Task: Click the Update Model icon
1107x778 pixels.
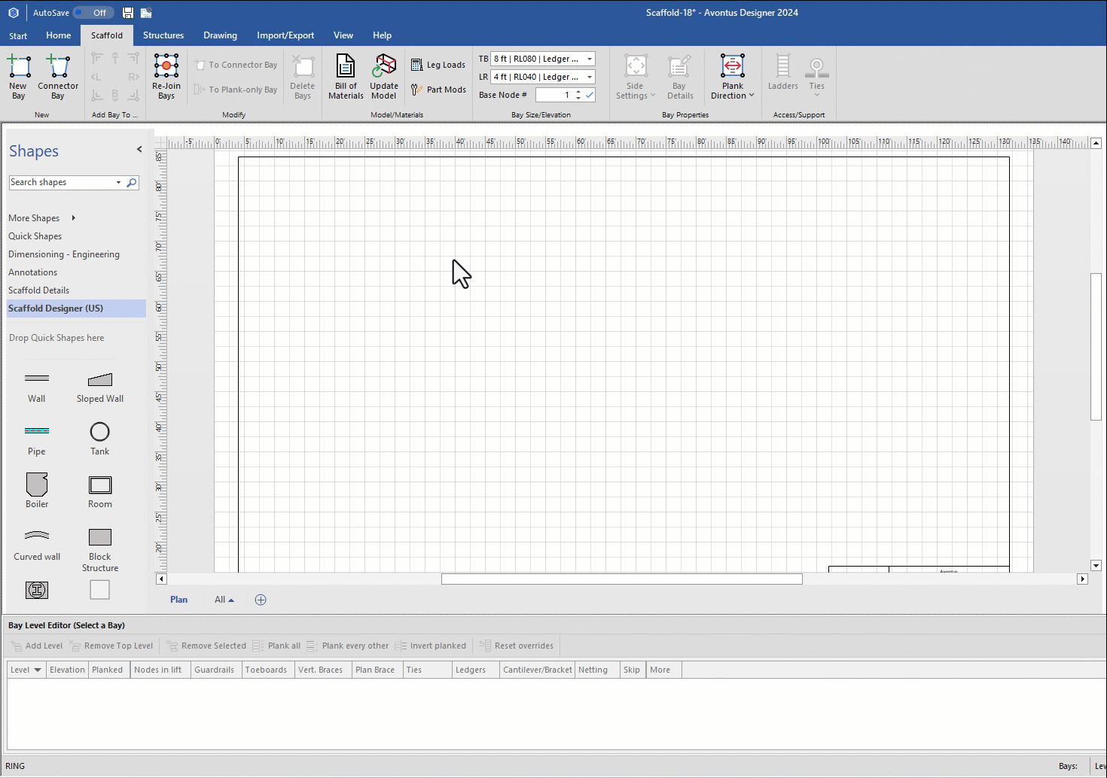Action: pos(384,75)
